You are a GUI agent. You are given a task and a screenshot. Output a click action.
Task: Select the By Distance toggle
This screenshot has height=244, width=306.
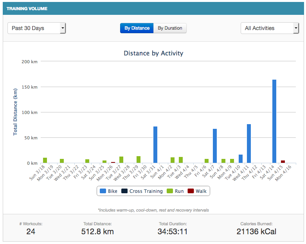(x=137, y=28)
